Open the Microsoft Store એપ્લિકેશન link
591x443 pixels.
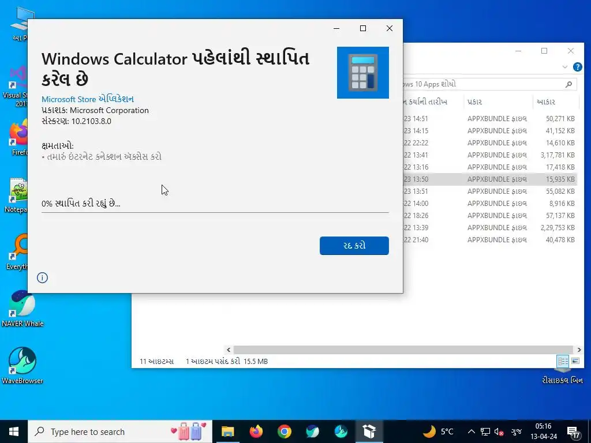pos(88,99)
